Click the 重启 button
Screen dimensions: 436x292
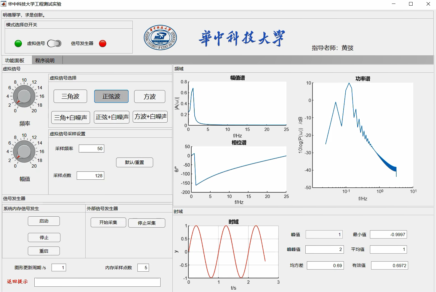point(44,251)
